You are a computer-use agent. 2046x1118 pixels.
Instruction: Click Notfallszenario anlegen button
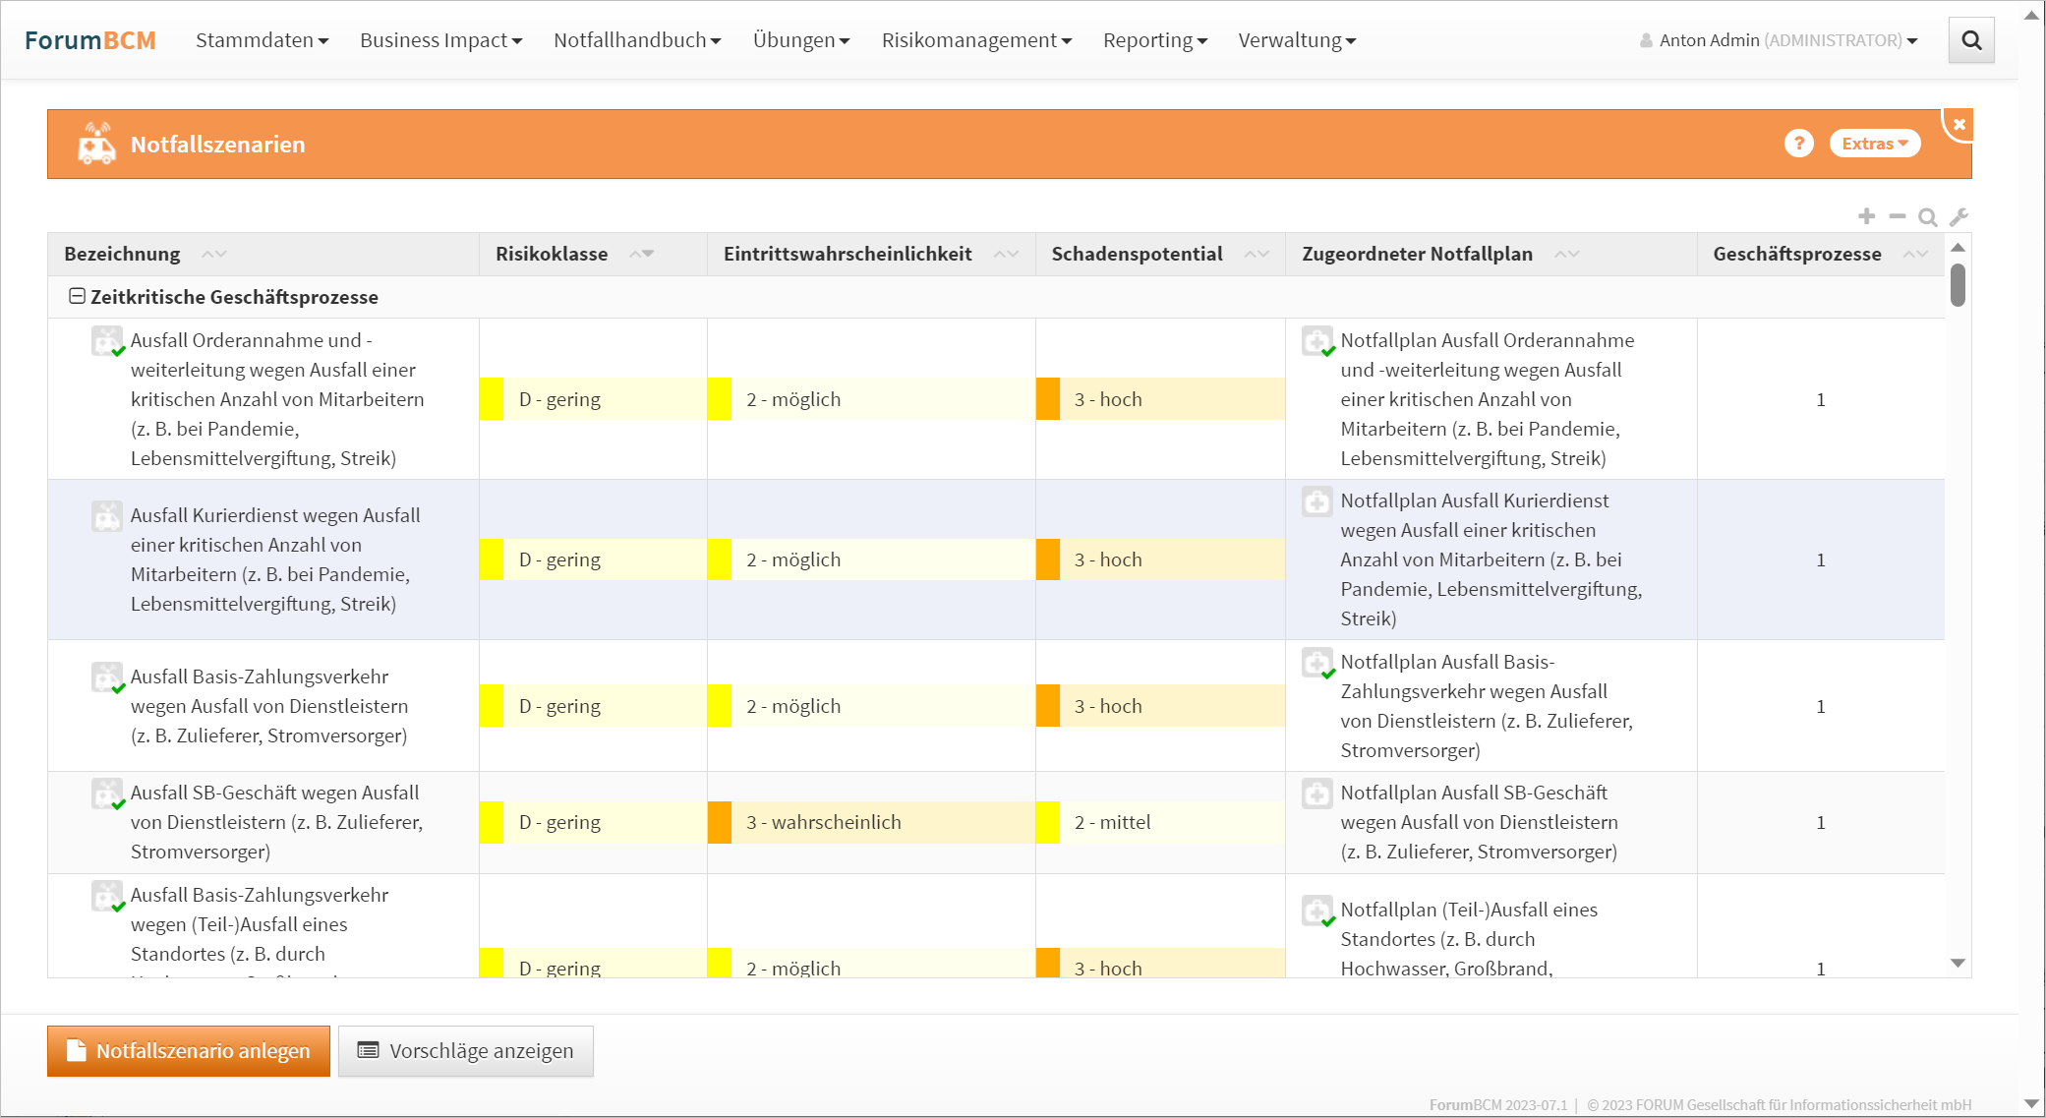(189, 1051)
